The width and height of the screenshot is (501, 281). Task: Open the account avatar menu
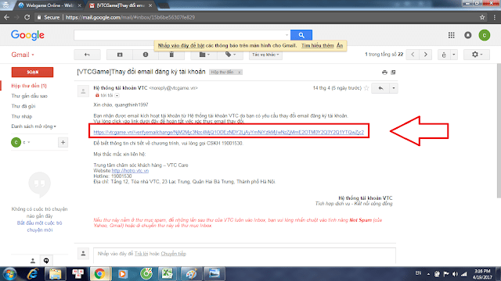[x=484, y=35]
